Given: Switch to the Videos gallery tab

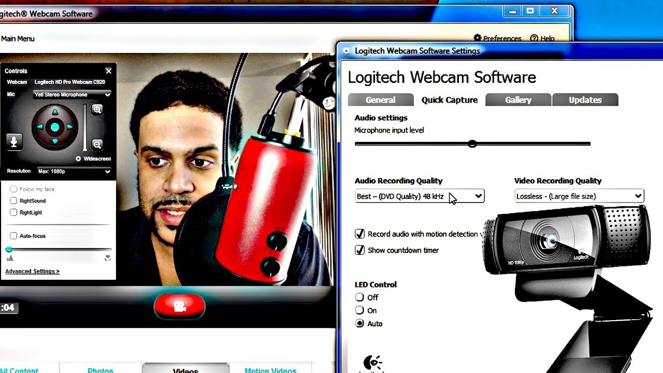Looking at the screenshot, I should point(185,369).
